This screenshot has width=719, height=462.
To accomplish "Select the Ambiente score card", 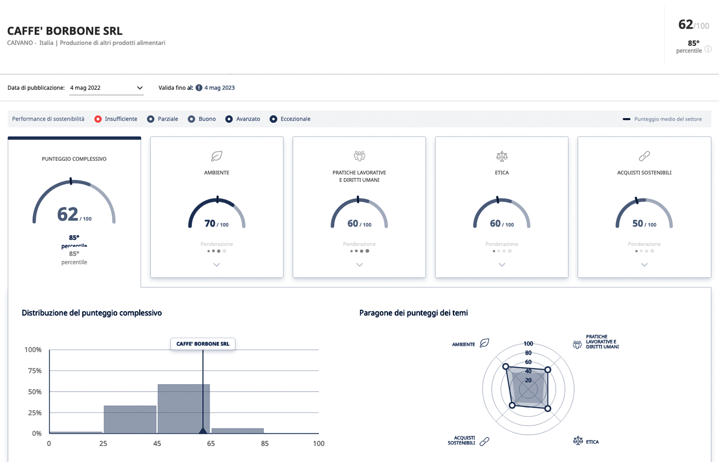I will pyautogui.click(x=217, y=207).
